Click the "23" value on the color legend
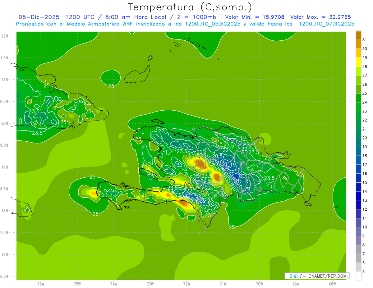373x288 pixels. pos(365,111)
